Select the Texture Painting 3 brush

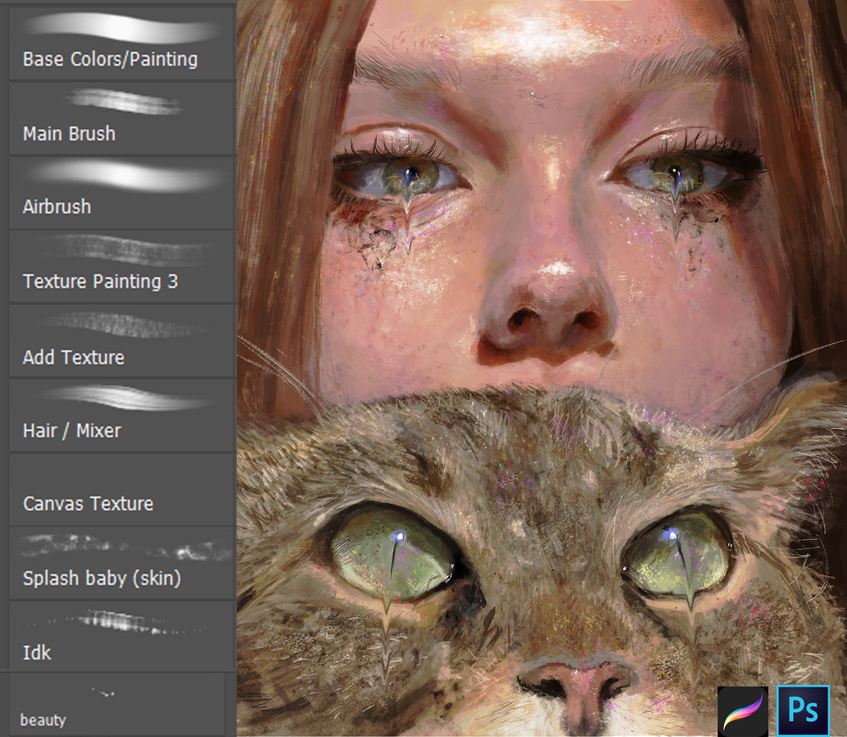click(121, 266)
